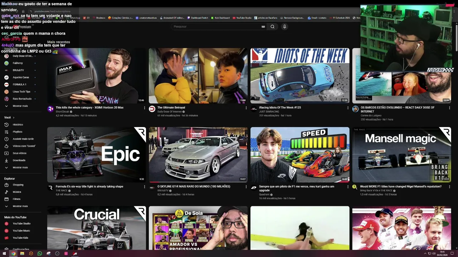The height and width of the screenshot is (257, 458).
Task: Open Cortes do Ludgero channel link
Action: (371, 116)
